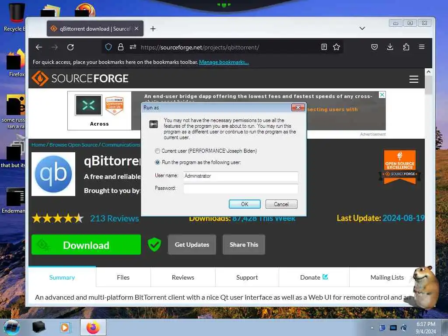Switch to the Support tab
448x336 pixels.
pyautogui.click(x=247, y=277)
